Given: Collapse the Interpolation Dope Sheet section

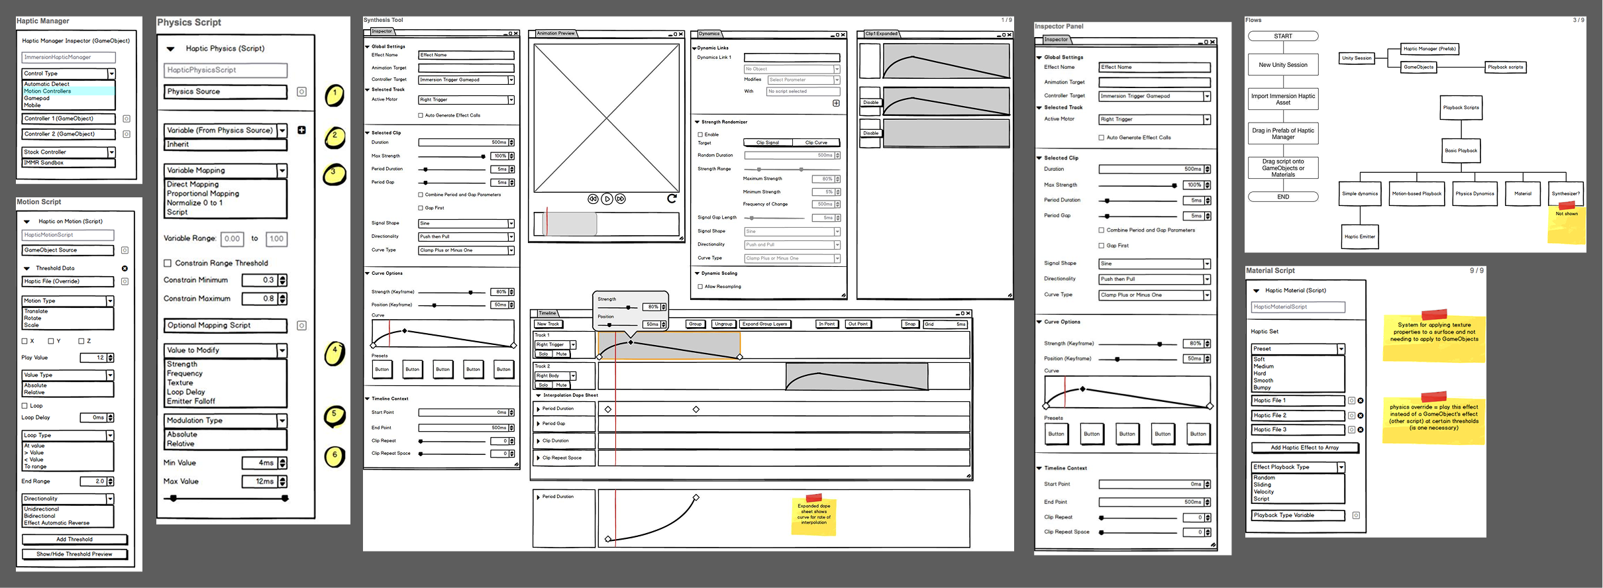Looking at the screenshot, I should pyautogui.click(x=539, y=395).
